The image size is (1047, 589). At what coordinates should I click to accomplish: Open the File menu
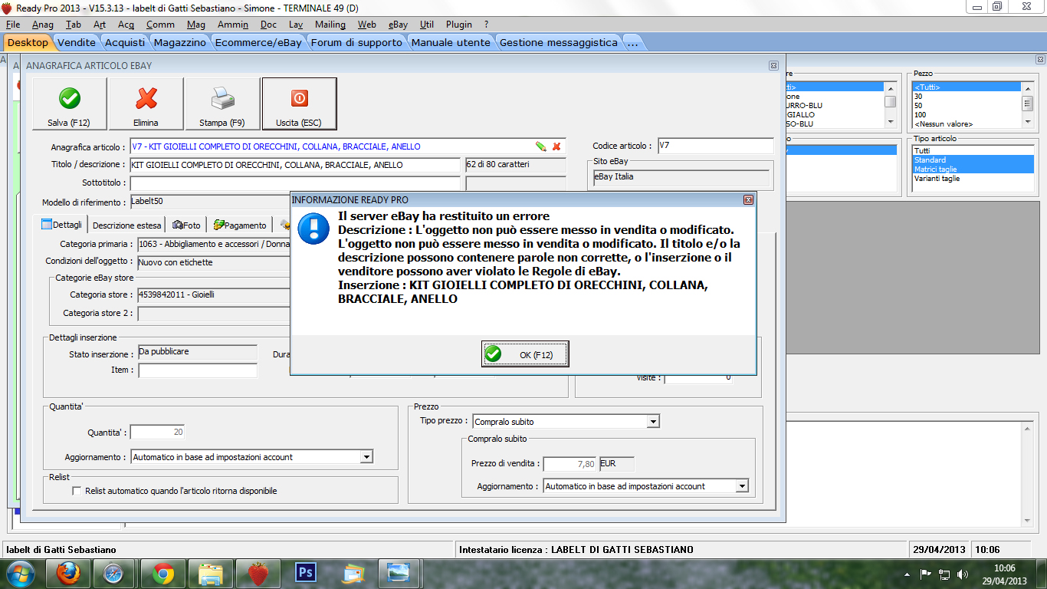pos(12,25)
